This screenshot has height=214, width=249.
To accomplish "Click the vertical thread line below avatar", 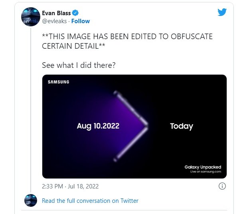I will (31, 110).
